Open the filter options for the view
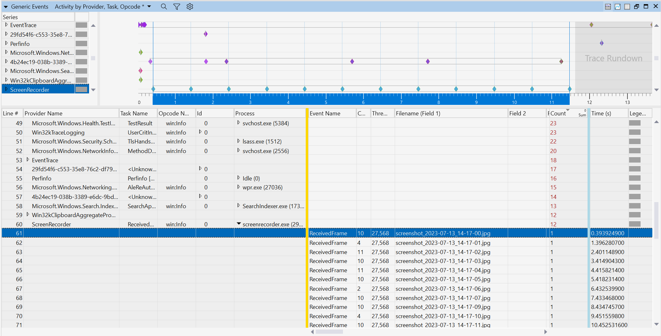 [177, 6]
